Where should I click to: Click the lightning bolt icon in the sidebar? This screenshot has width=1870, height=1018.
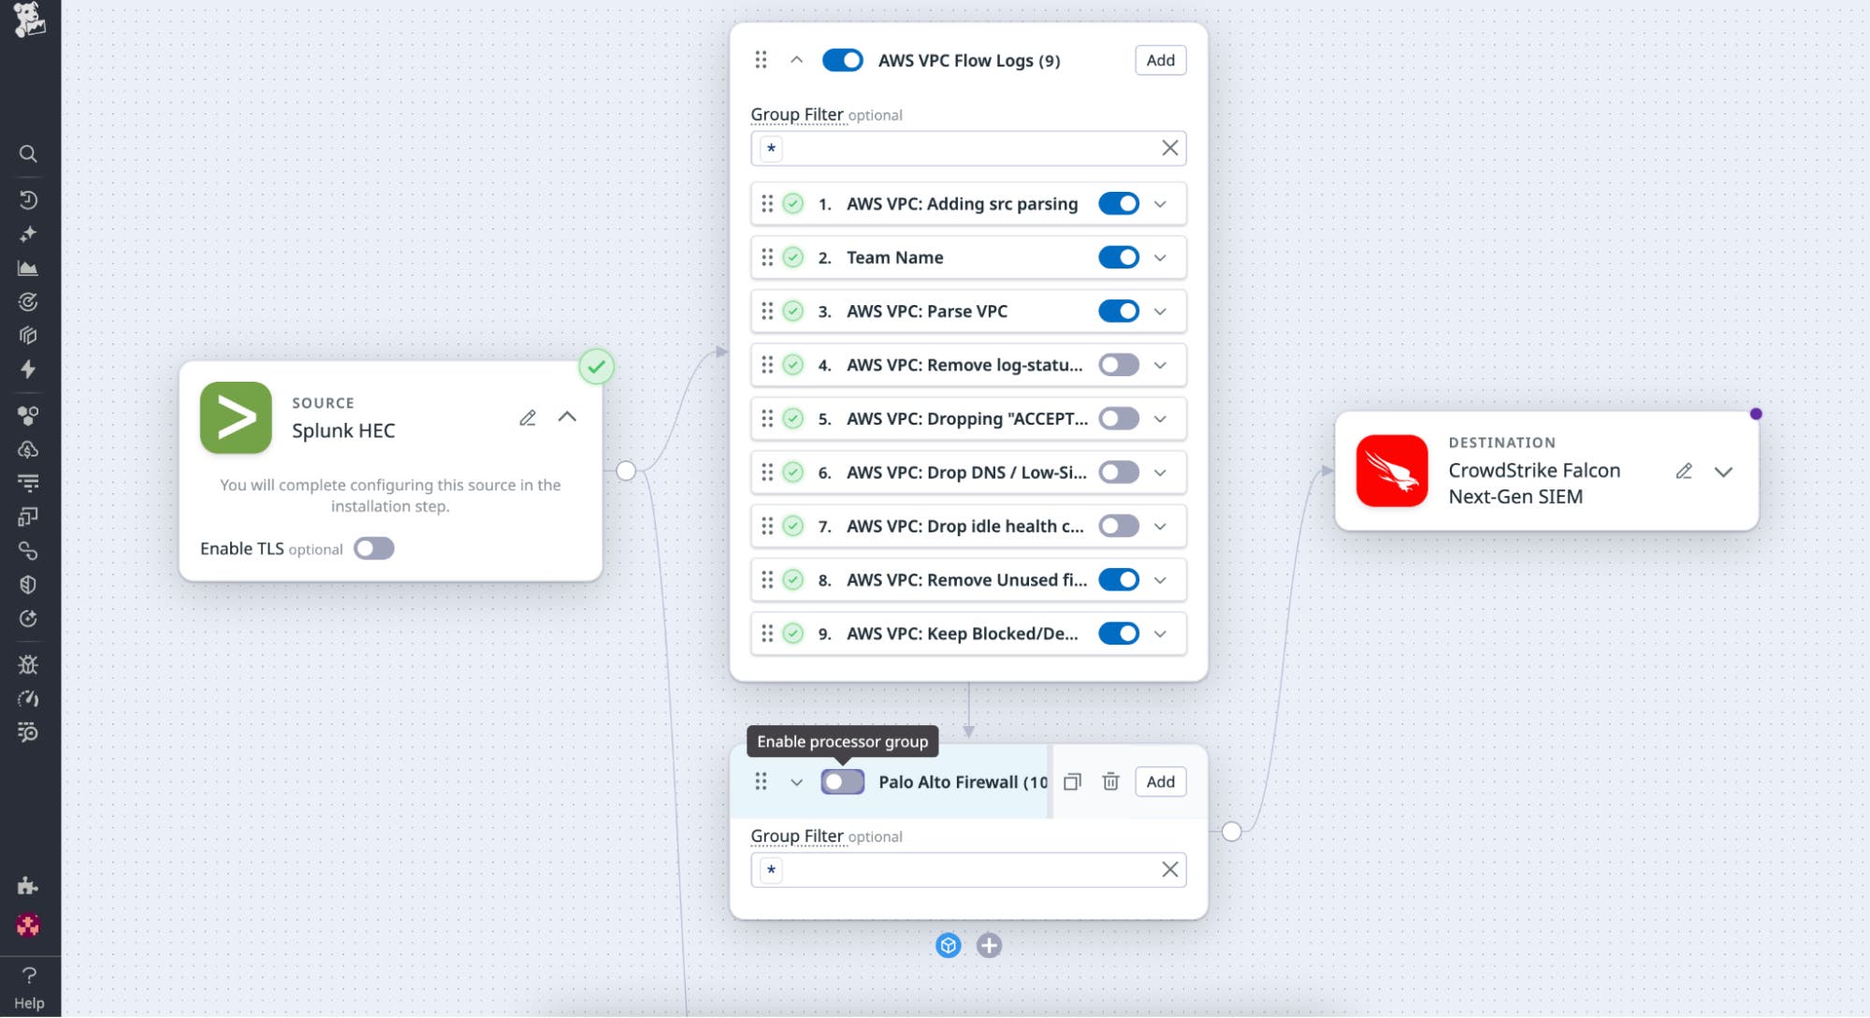click(x=29, y=371)
